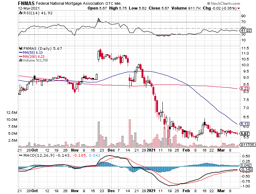
Task: Click the 10 RSI axis label
Action: click(x=244, y=40)
